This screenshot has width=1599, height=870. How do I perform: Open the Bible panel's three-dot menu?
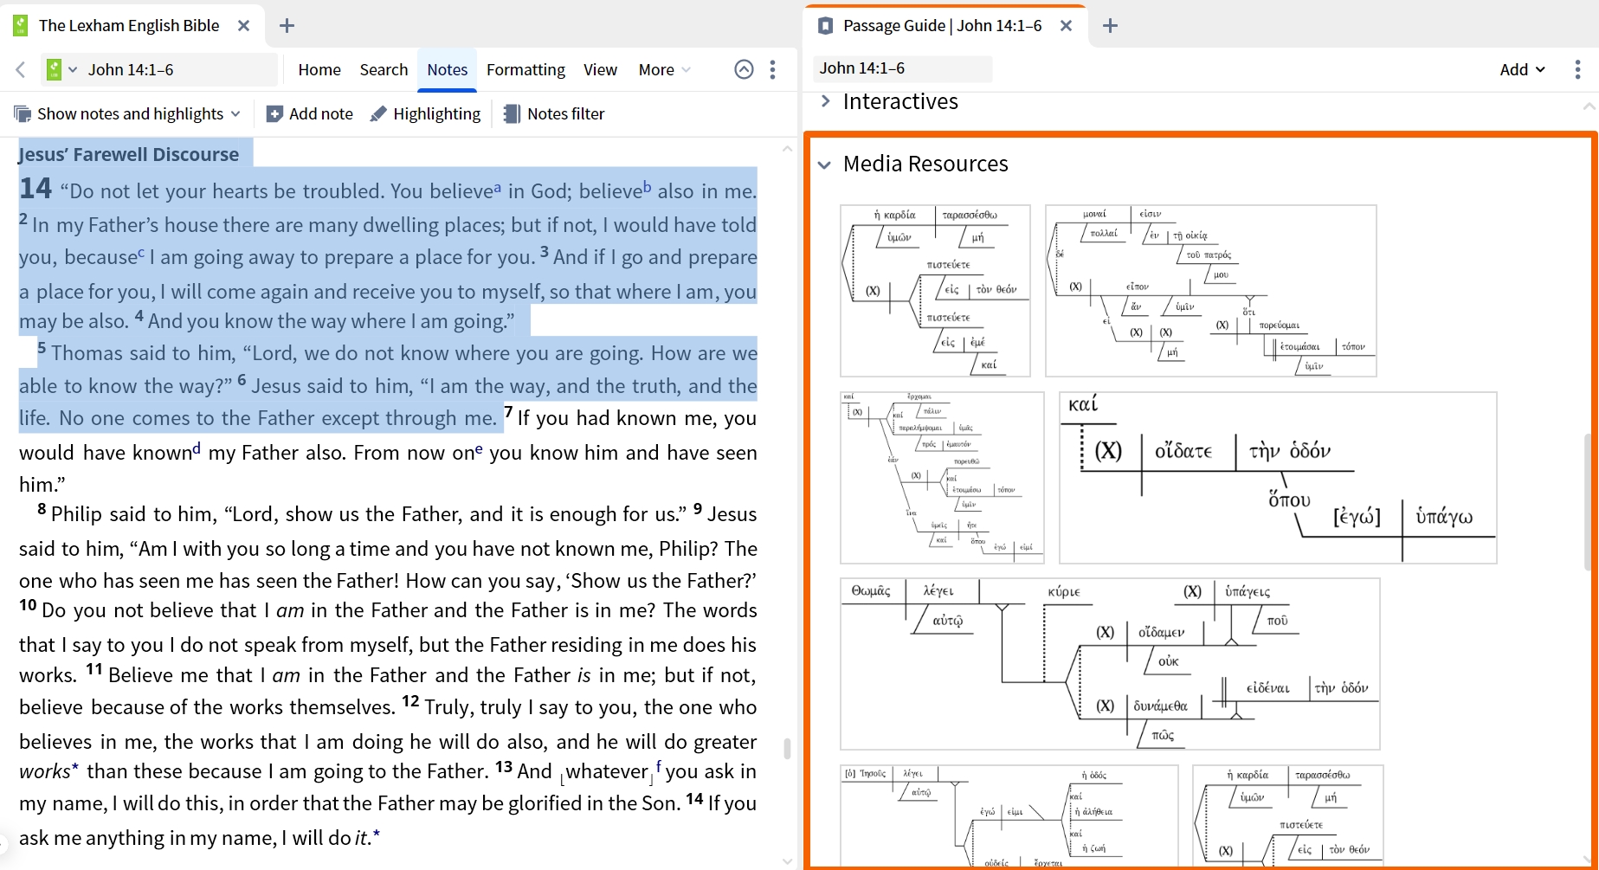point(772,69)
